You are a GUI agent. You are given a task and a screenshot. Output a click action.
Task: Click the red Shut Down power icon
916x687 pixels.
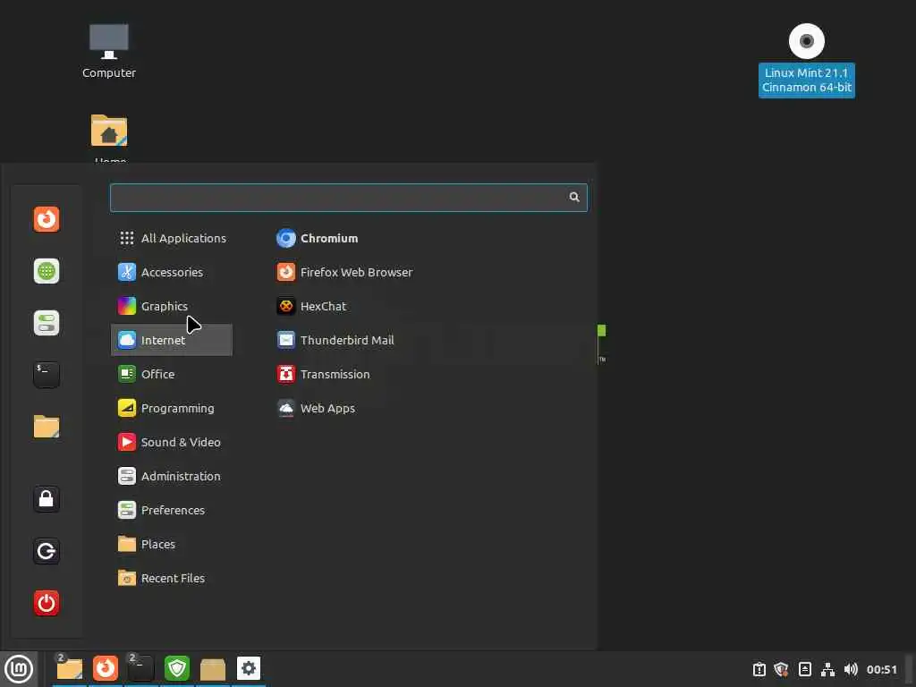pyautogui.click(x=47, y=603)
